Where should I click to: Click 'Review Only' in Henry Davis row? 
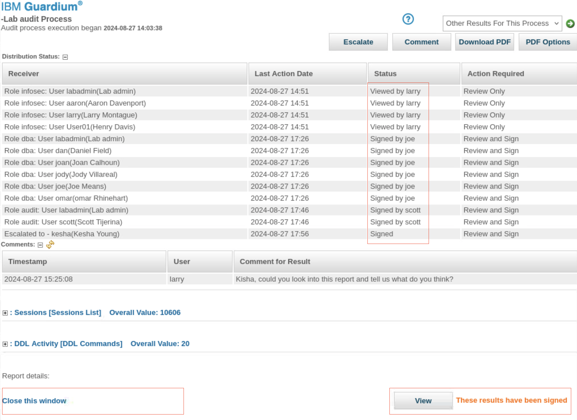(x=484, y=127)
